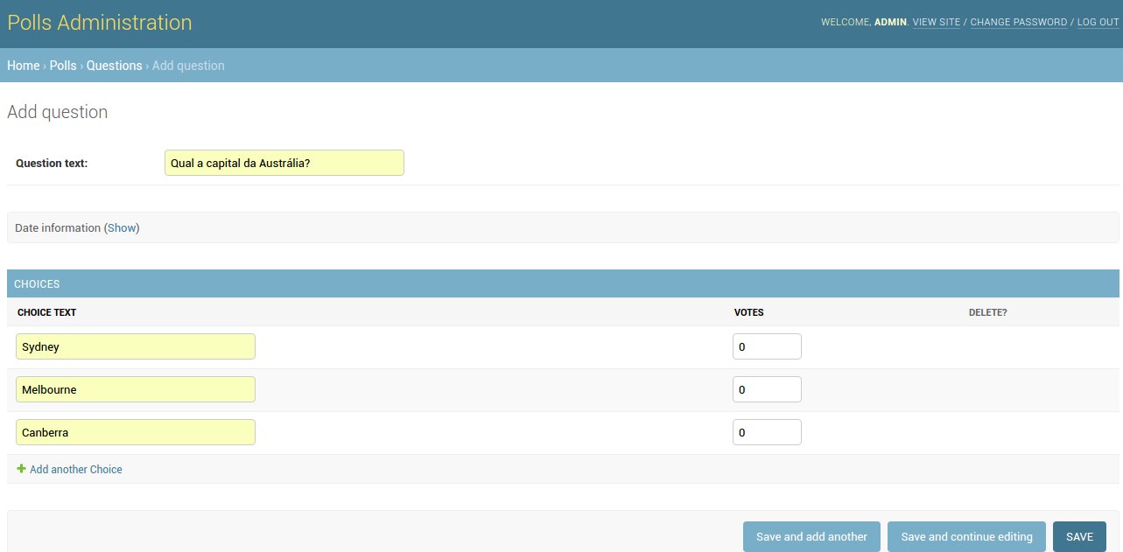Focus the Question text field
This screenshot has height=552, width=1123.
[x=284, y=163]
